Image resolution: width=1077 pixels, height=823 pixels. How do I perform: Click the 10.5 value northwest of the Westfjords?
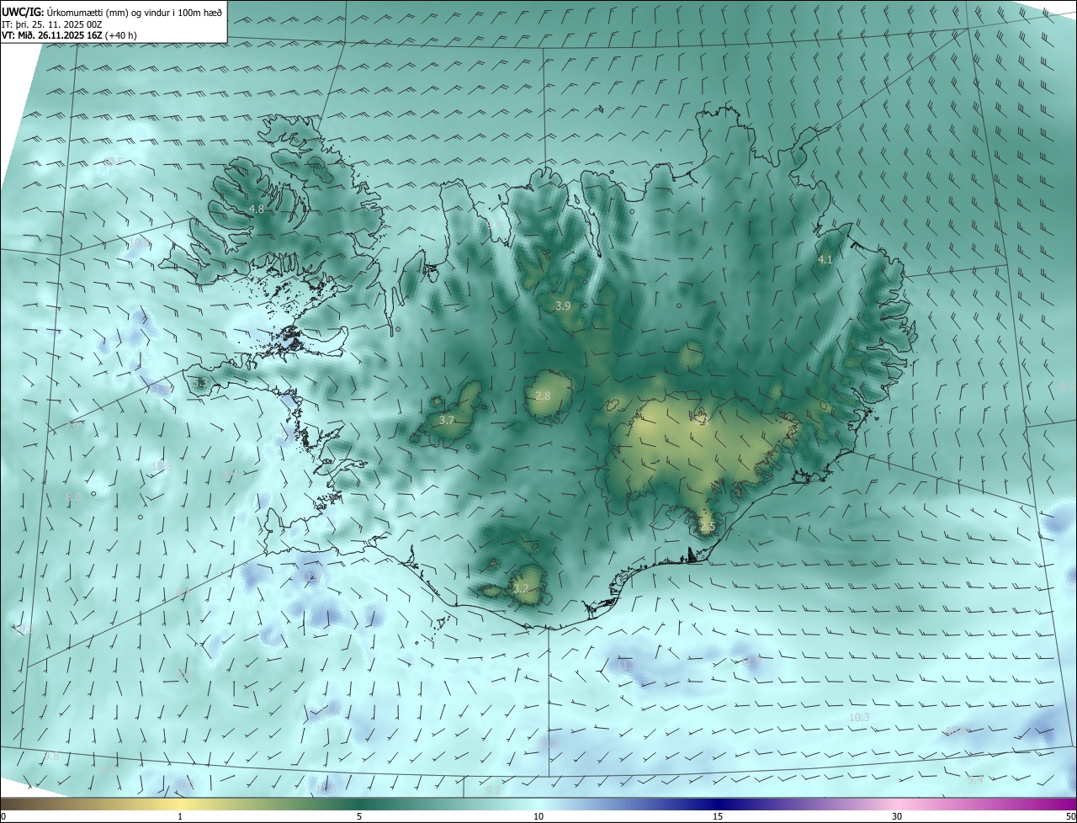(114, 162)
